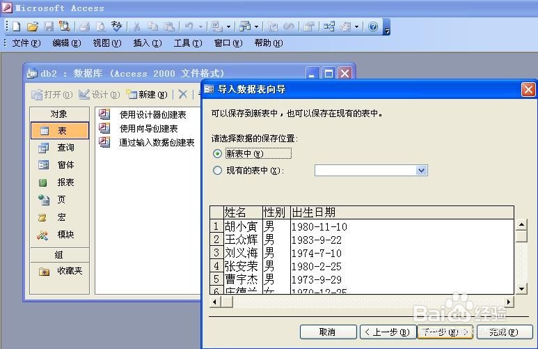Screen dimensions: 538x349
Task: Open the 编辑(E) menu
Action: (x=67, y=43)
